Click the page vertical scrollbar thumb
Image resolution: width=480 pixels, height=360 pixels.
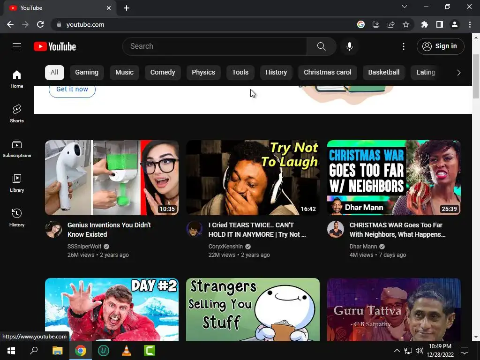pyautogui.click(x=476, y=76)
